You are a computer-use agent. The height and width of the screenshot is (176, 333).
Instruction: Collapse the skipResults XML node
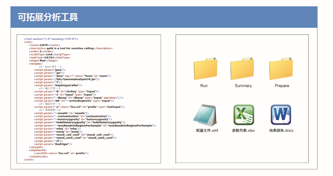(x=27, y=150)
